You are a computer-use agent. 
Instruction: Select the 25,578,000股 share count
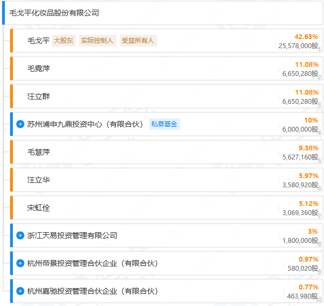pyautogui.click(x=298, y=46)
